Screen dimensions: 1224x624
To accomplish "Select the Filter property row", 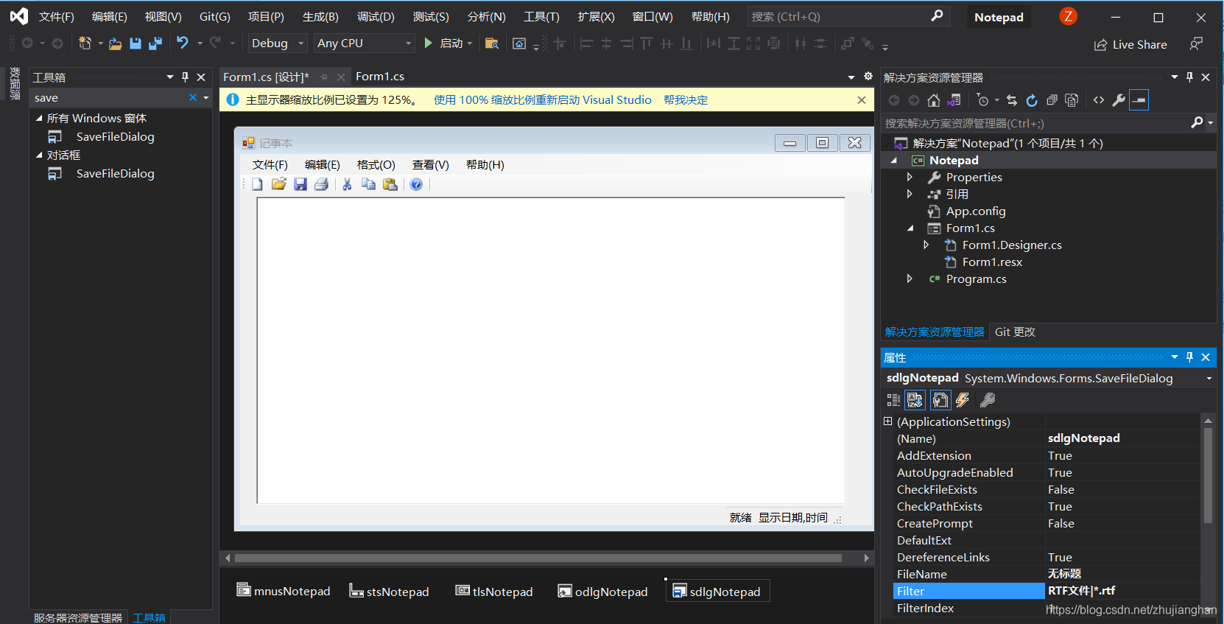I will (1047, 591).
